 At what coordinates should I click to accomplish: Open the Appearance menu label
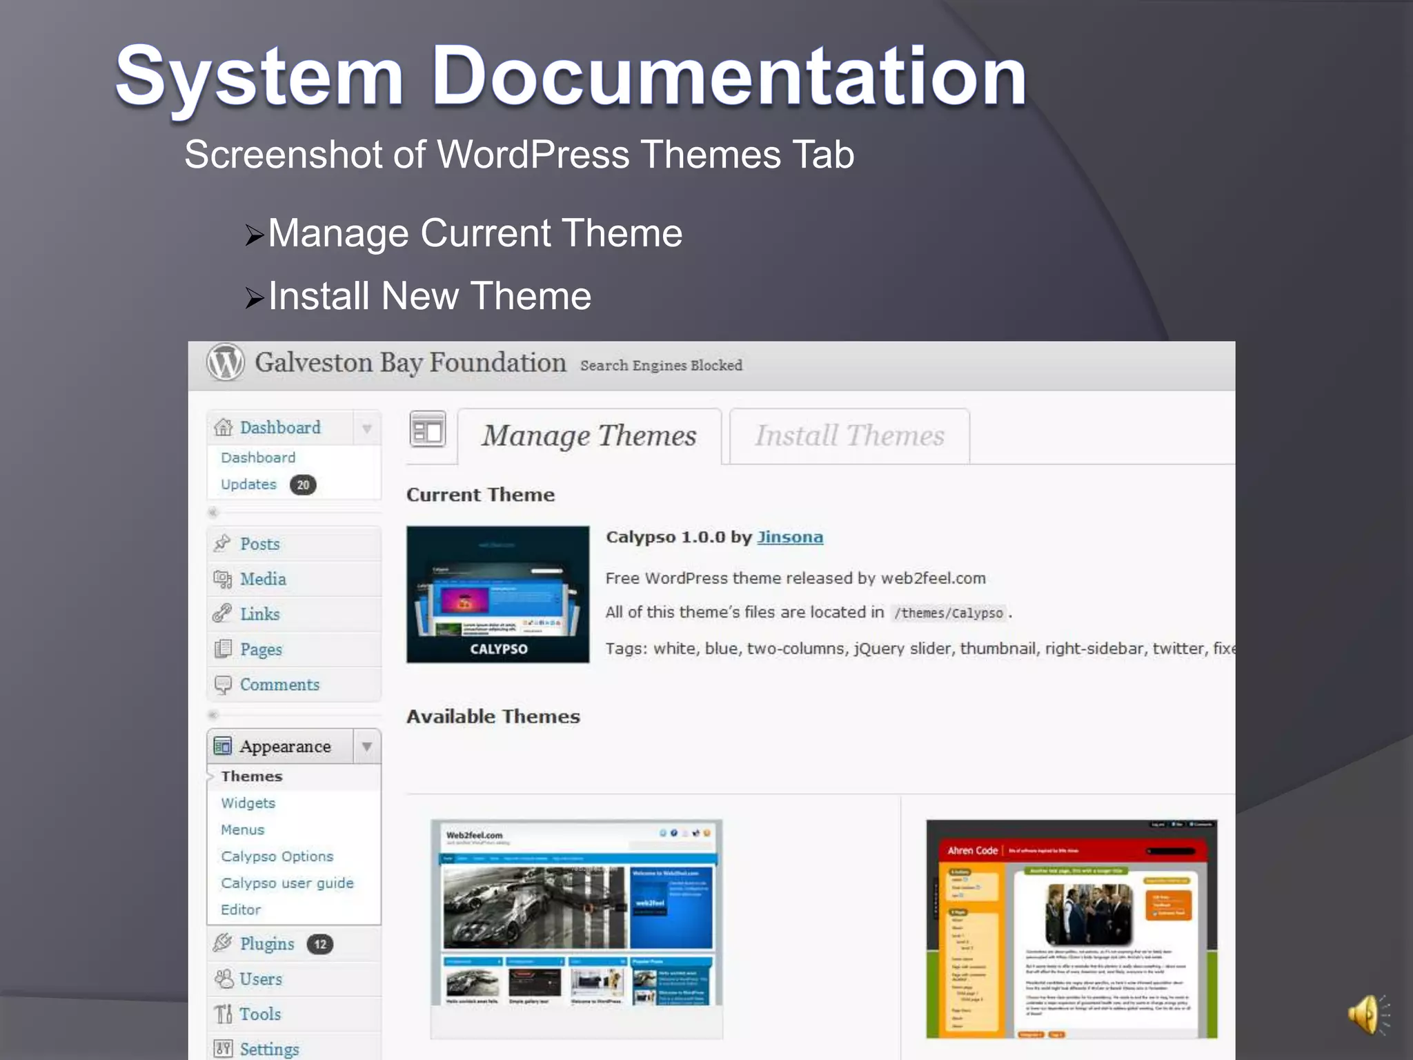[x=285, y=747]
